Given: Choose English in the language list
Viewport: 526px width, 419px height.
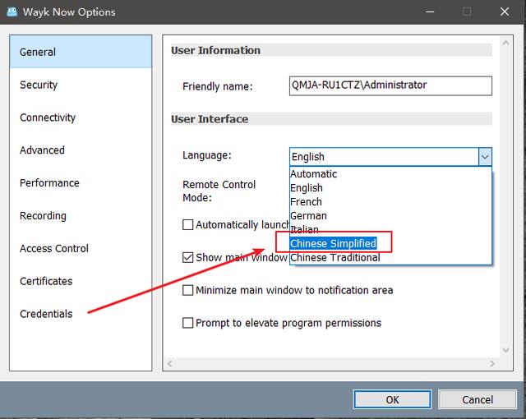Looking at the screenshot, I should (390, 187).
